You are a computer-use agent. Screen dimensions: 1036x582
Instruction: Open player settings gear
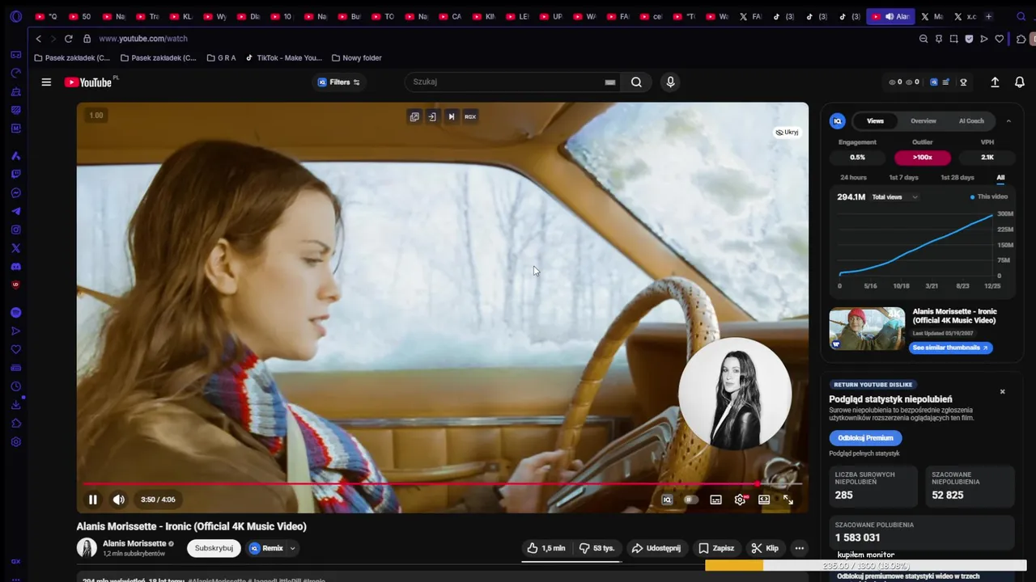click(x=740, y=500)
